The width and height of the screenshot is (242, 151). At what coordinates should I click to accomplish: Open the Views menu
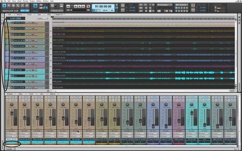tap(14, 1)
